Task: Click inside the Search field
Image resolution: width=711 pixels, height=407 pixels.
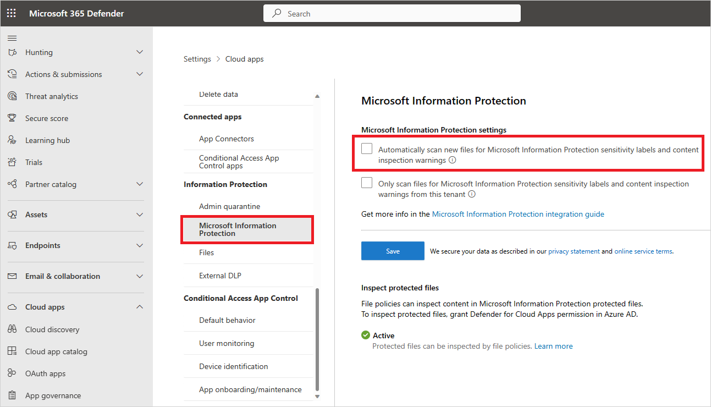Action: click(392, 13)
